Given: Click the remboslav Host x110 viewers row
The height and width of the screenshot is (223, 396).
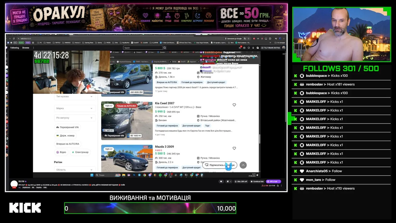Looking at the screenshot, I should (x=341, y=188).
